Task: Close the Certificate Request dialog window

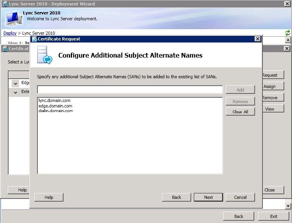Action: [x=257, y=39]
